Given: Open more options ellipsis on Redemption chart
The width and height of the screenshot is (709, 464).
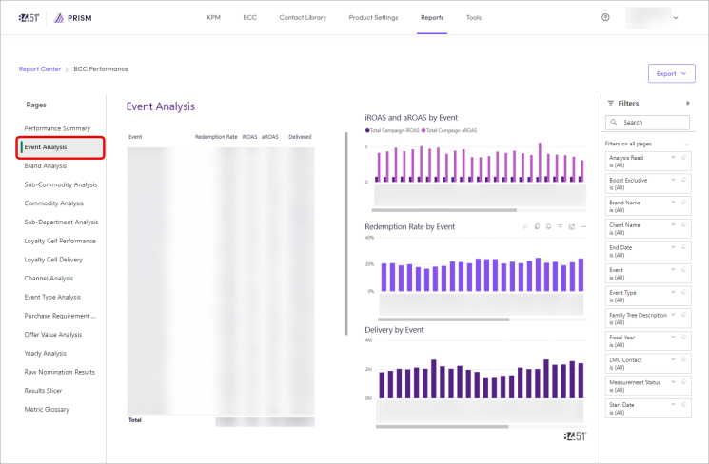Looking at the screenshot, I should pyautogui.click(x=583, y=226).
